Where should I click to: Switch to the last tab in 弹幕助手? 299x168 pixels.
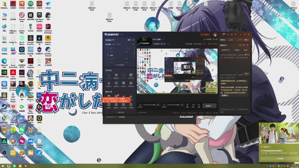coord(246,50)
